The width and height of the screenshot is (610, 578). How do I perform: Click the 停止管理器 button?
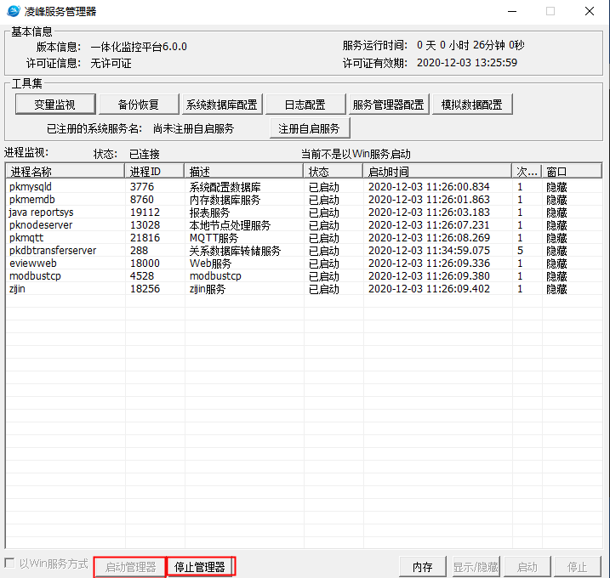[x=200, y=567]
